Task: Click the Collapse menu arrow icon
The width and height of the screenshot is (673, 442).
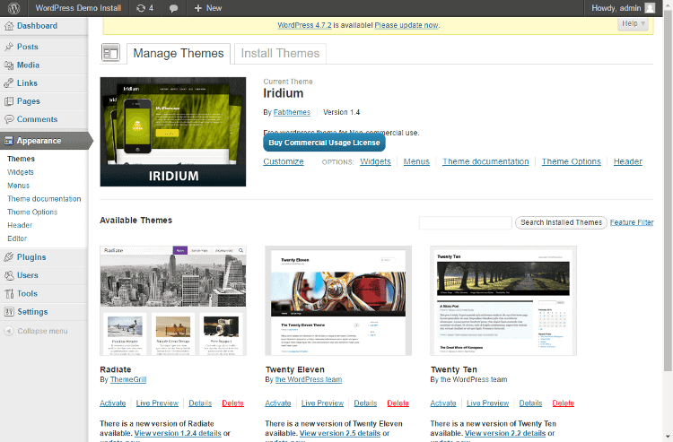Action: (9, 331)
